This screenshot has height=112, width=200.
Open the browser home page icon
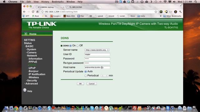coord(37,12)
